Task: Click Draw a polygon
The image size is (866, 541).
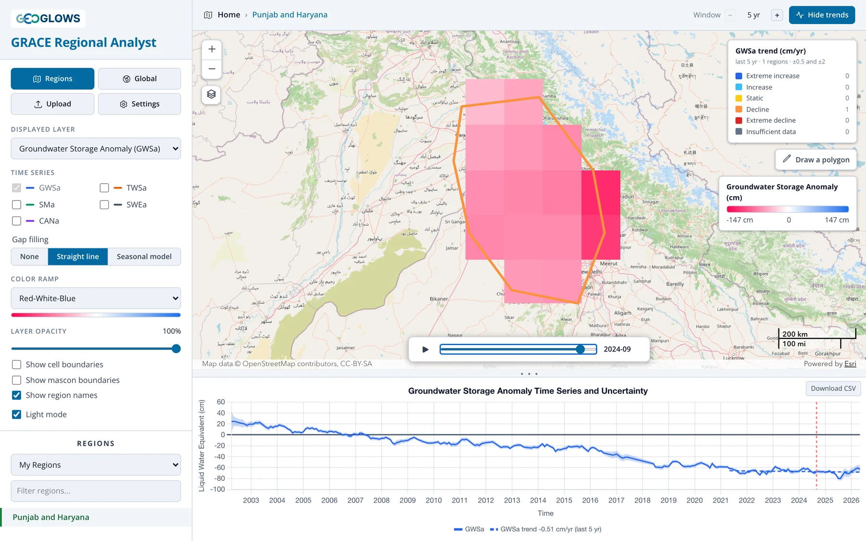Action: tap(816, 160)
